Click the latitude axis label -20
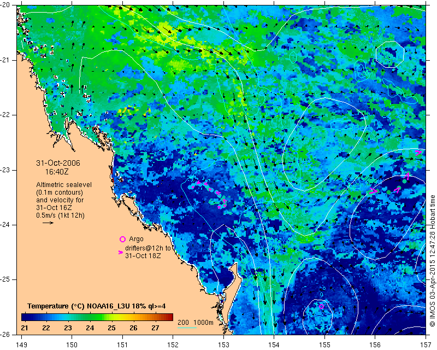 [5, 5]
